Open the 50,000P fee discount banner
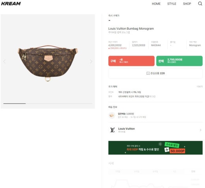This screenshot has width=205, height=188. pyautogui.click(x=155, y=148)
